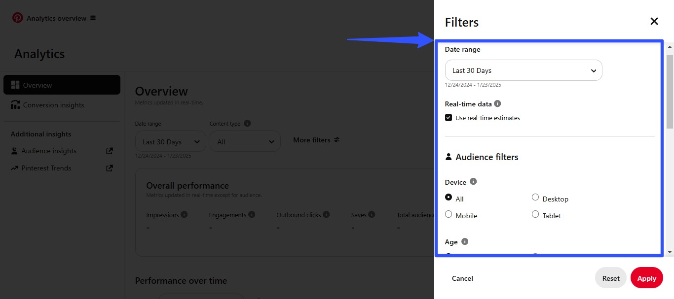Screen dimensions: 674x299
Task: Select the Desktop device radio button
Action: (535, 197)
